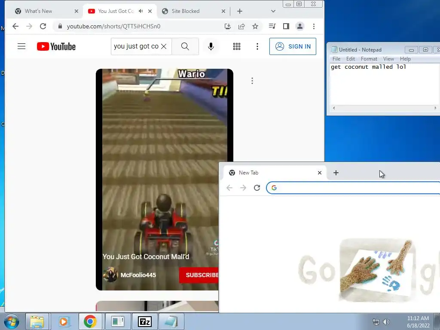Open network icon in system tray
440x330 pixels.
376,322
